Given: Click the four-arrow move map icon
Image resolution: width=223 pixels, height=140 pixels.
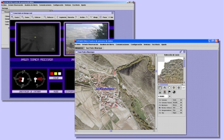Looking at the screenshot, I should pos(179,88).
